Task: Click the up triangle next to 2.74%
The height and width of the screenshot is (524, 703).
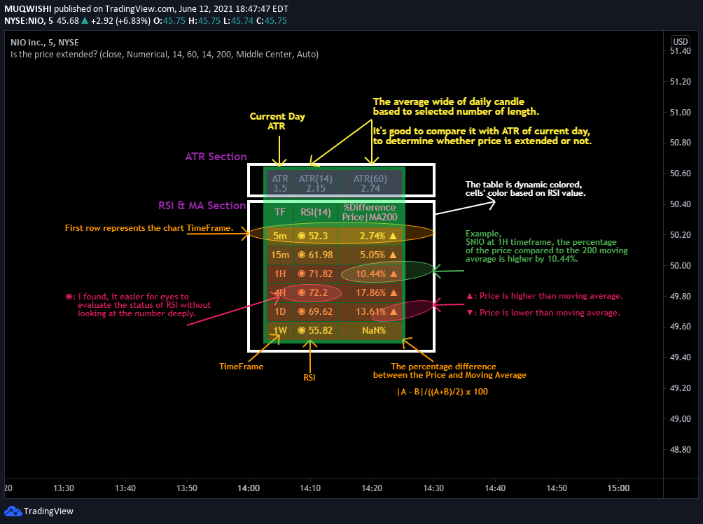Action: click(x=394, y=236)
